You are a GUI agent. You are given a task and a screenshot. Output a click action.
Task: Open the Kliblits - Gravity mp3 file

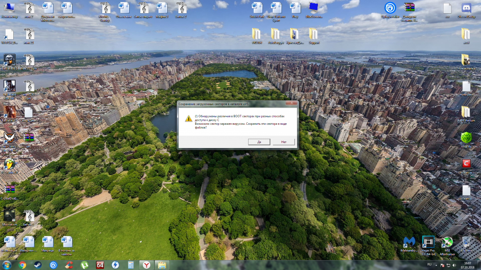pyautogui.click(x=105, y=11)
